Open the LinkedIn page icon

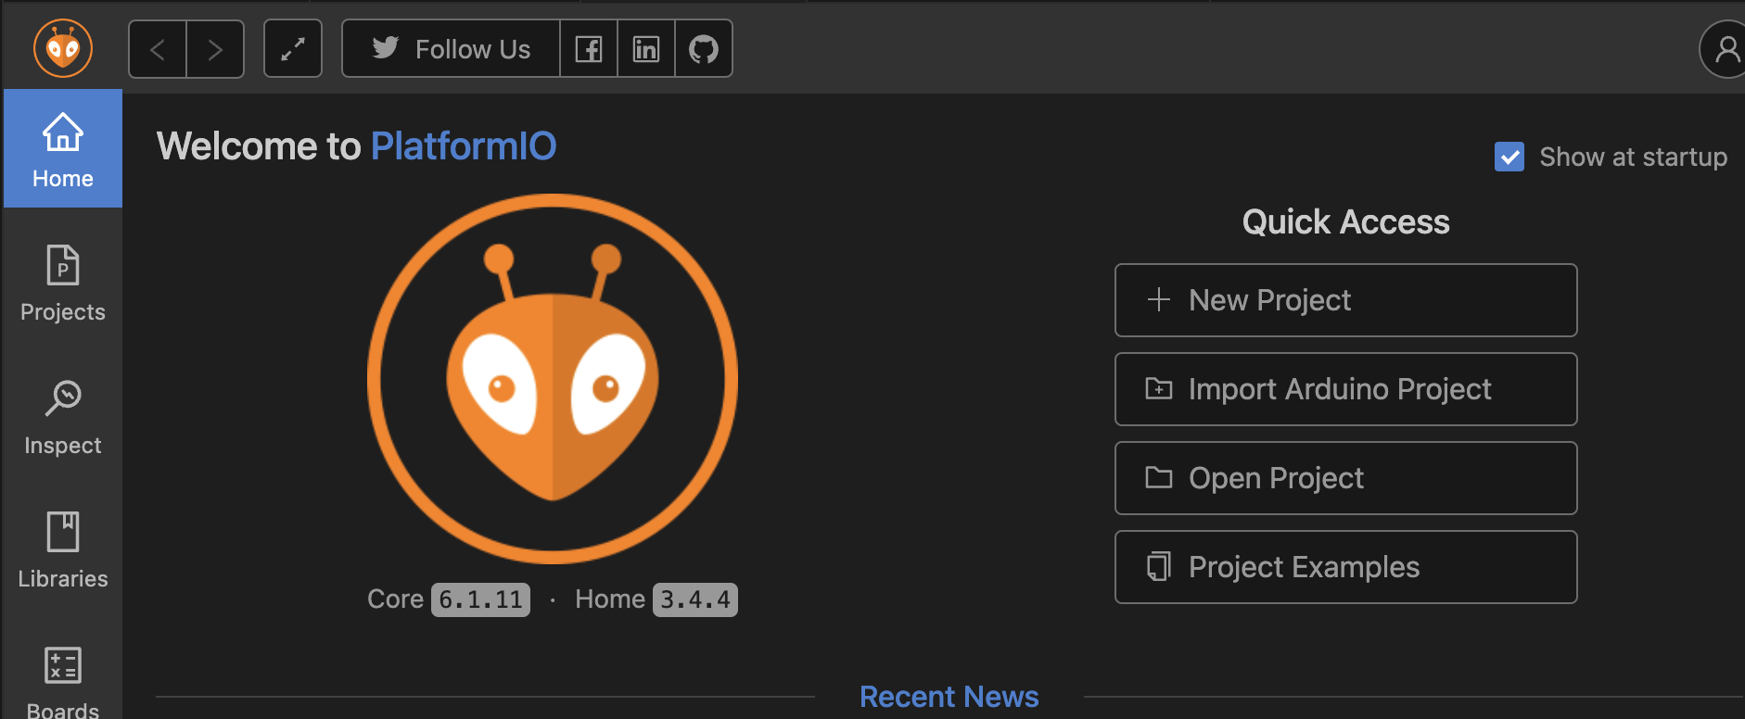646,49
